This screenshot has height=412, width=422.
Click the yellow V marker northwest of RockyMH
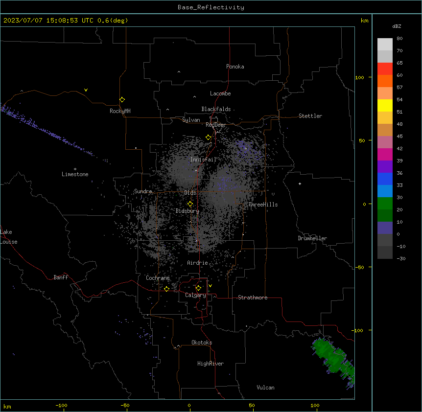tap(86, 90)
